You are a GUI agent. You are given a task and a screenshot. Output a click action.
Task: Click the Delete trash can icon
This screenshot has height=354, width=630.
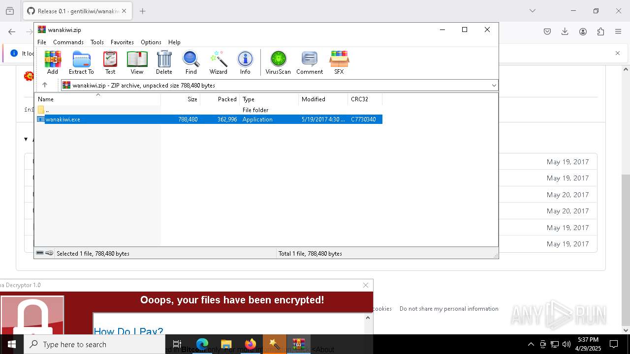(x=164, y=62)
